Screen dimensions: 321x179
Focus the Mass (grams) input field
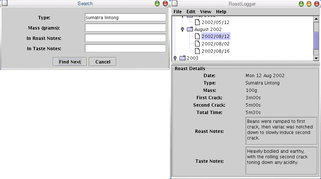click(x=125, y=28)
